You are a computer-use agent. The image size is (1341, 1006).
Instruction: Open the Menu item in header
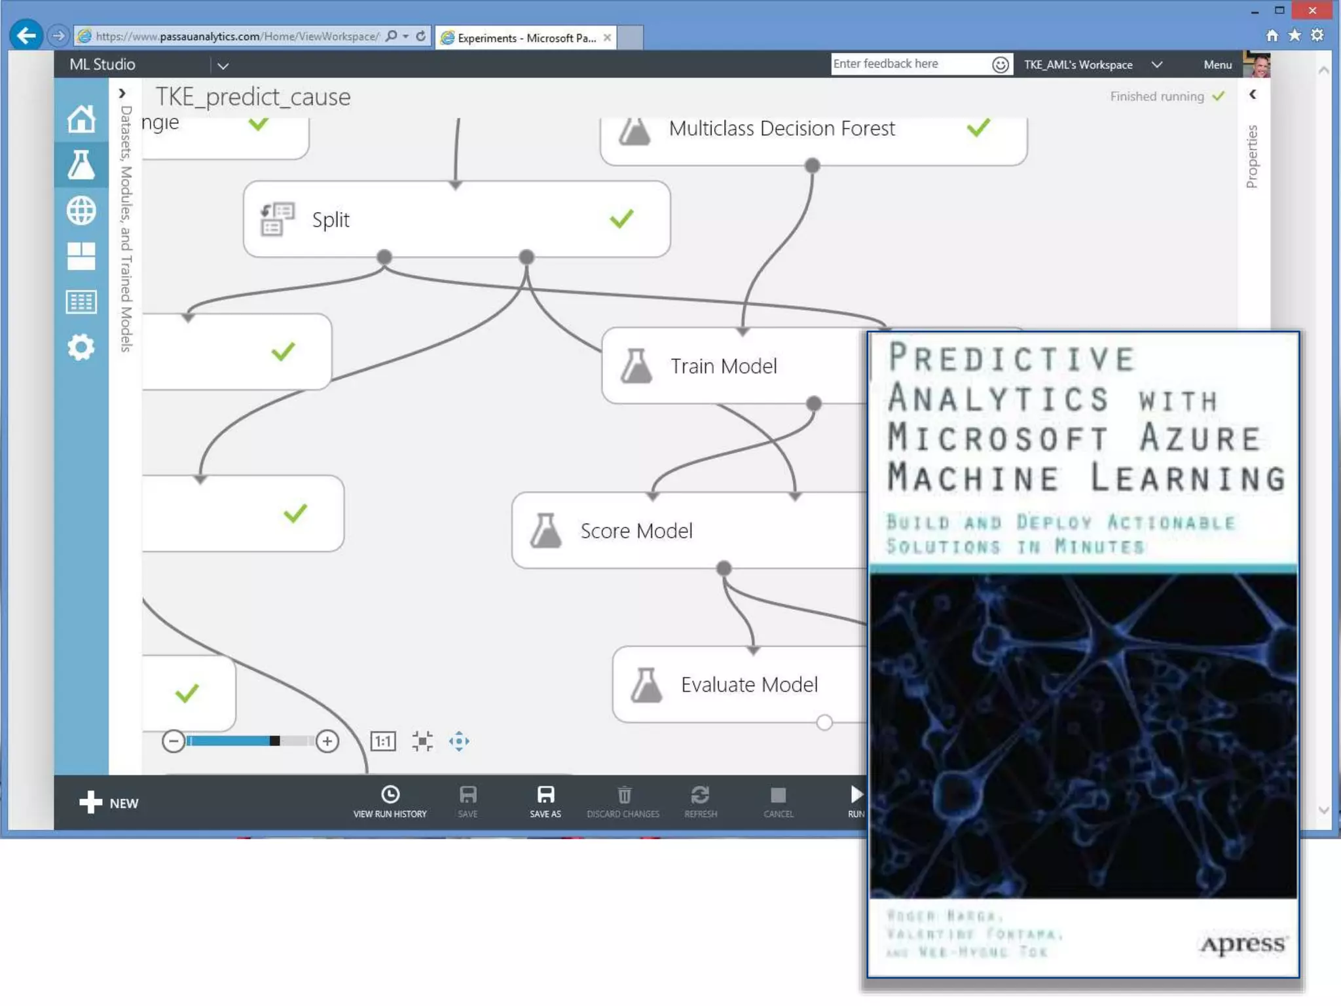pos(1217,65)
